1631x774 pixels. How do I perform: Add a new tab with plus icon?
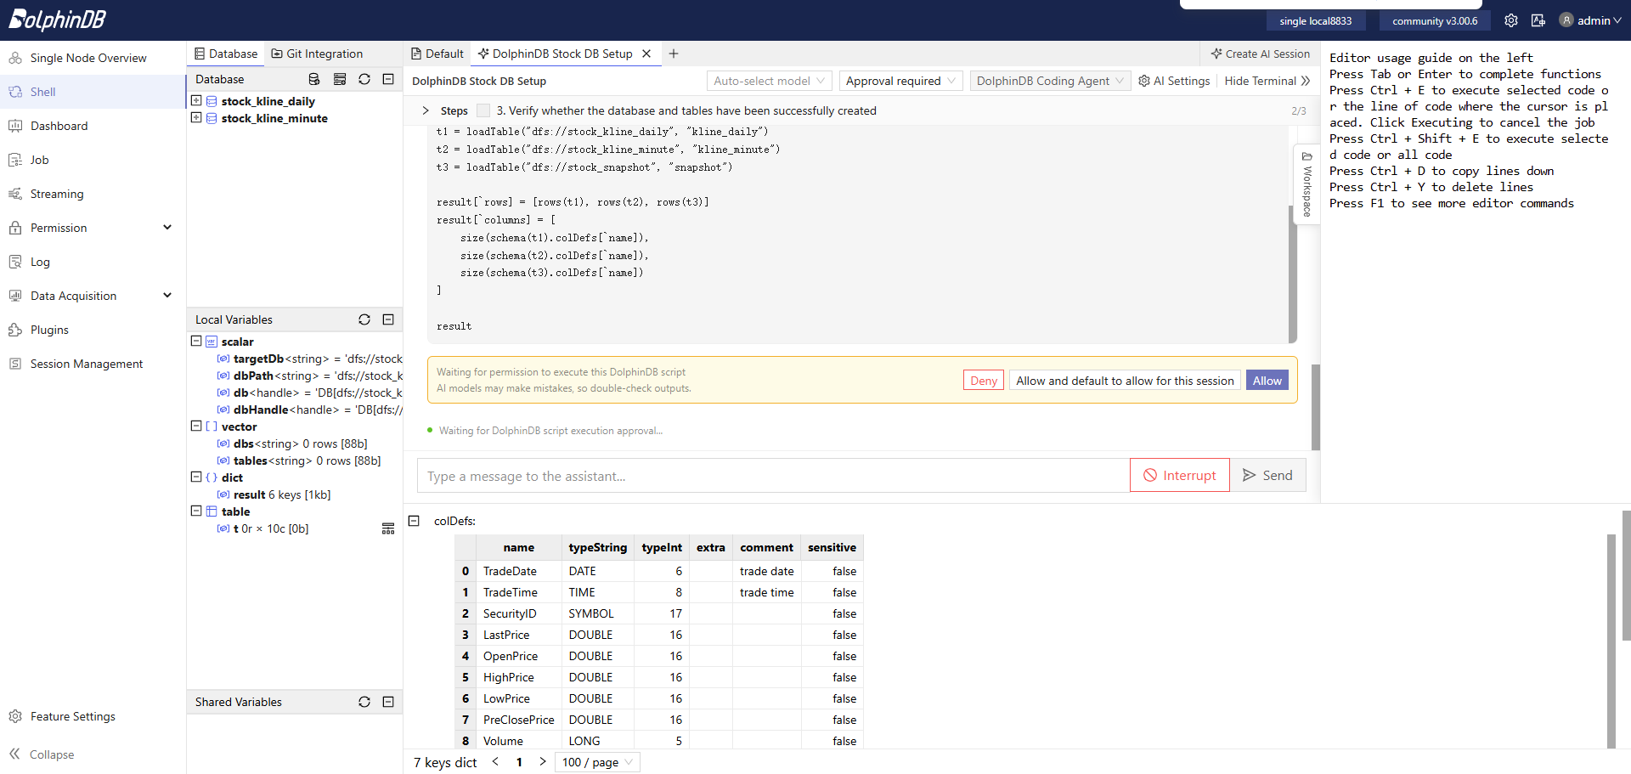674,54
